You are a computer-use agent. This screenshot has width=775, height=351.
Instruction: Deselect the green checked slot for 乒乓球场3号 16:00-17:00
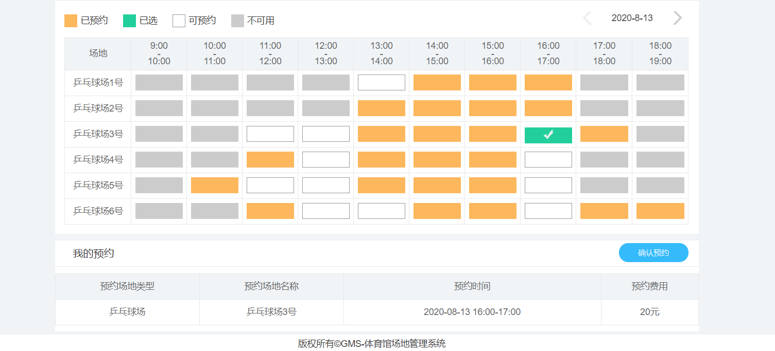548,135
